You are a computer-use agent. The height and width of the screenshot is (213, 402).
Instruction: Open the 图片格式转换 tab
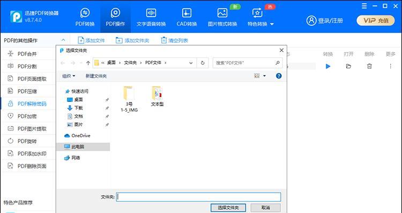222,18
